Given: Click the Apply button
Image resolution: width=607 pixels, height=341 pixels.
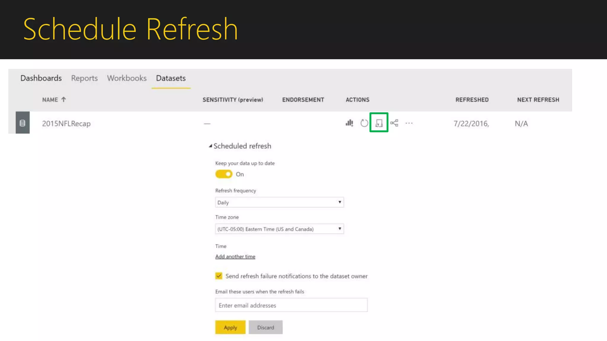Looking at the screenshot, I should coord(230,327).
